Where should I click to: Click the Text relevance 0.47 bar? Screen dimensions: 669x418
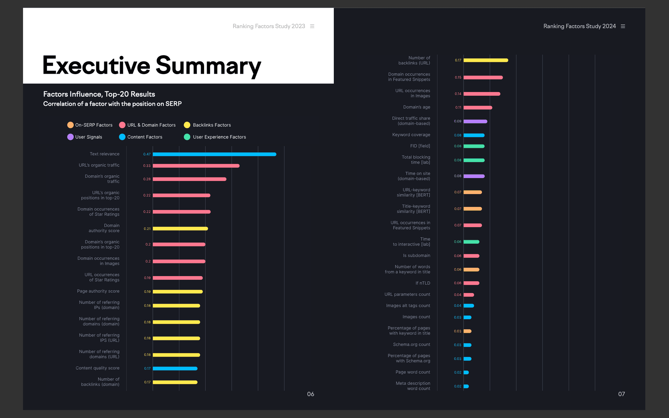(x=215, y=154)
